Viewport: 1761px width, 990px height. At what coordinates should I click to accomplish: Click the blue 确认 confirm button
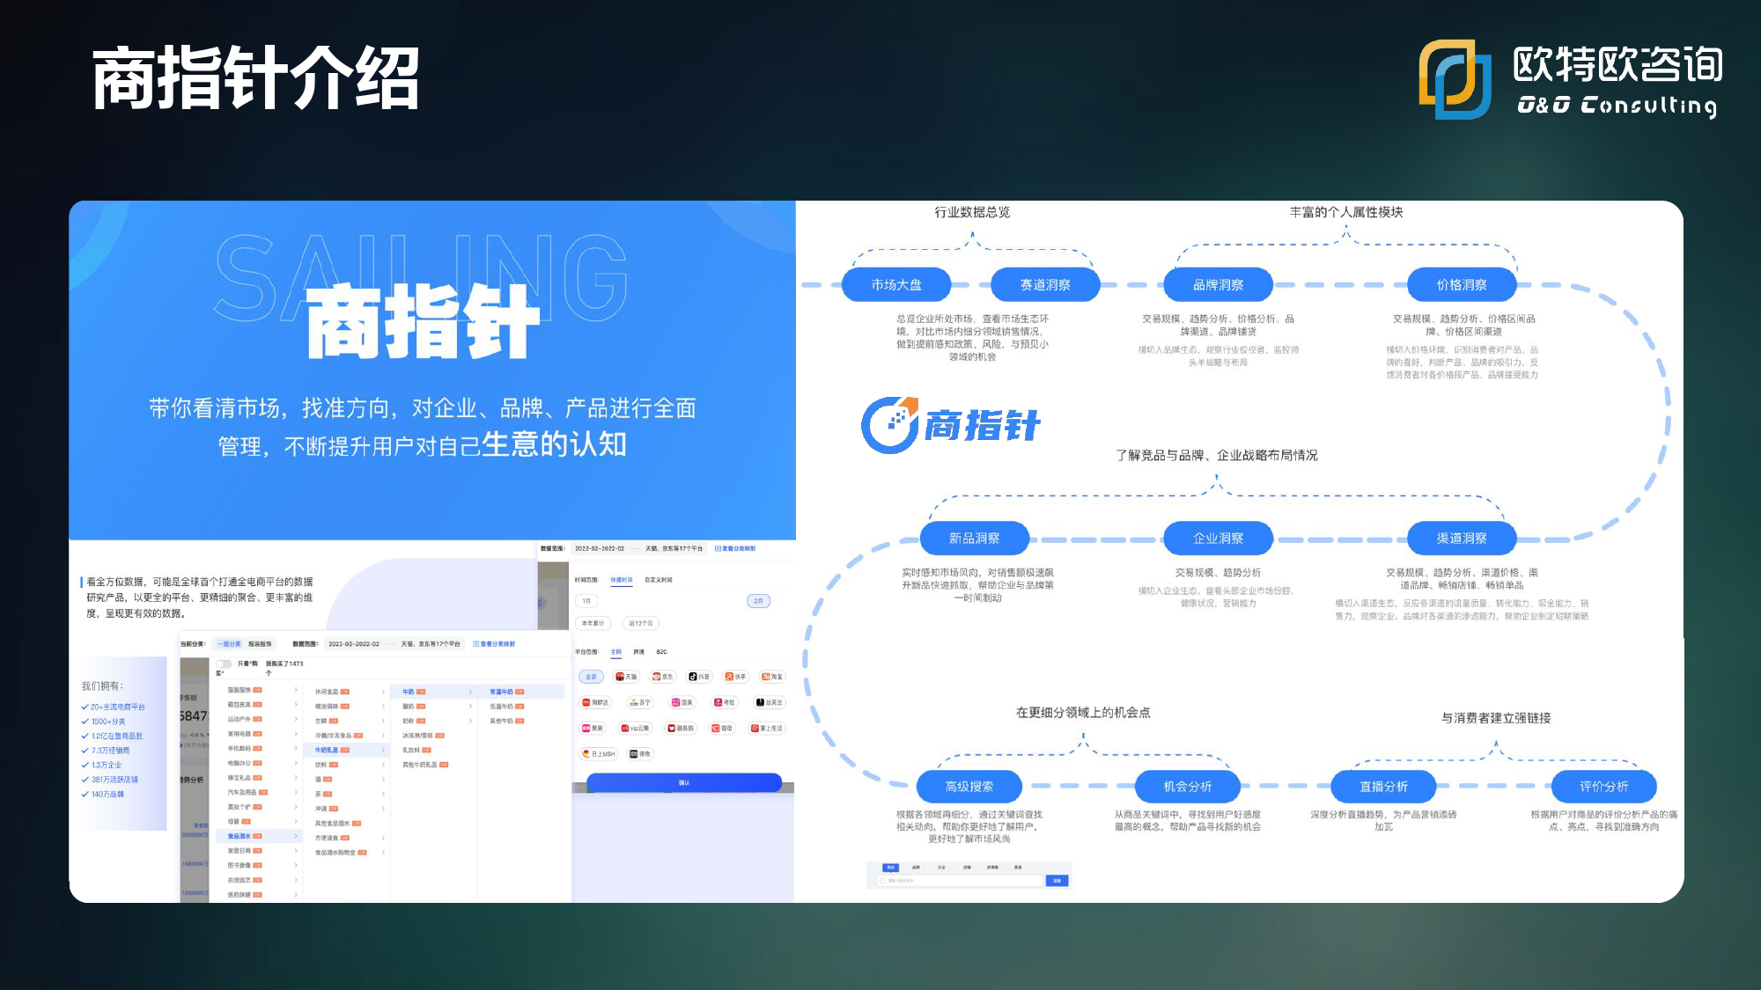[x=684, y=782]
